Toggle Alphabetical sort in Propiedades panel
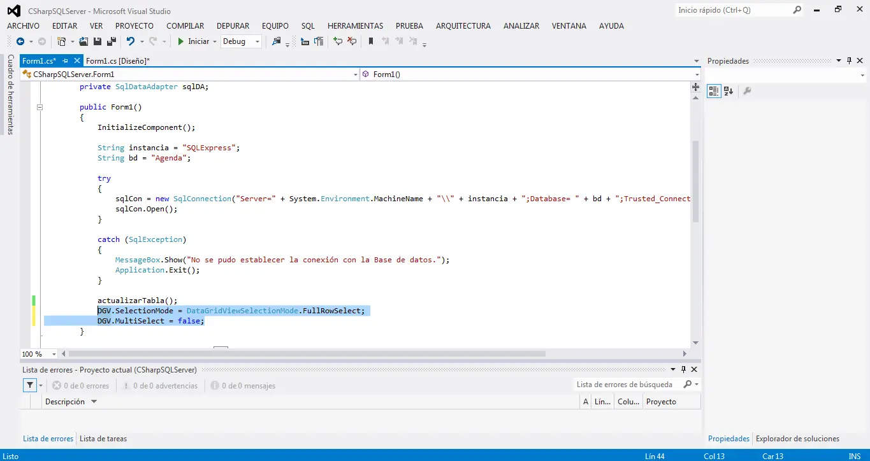The image size is (870, 461). 729,91
